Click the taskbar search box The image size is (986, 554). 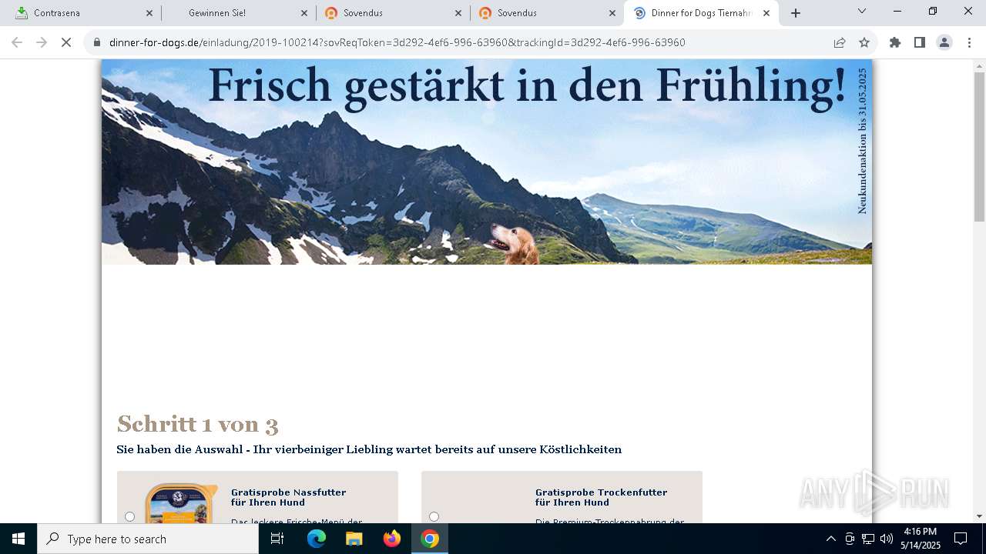148,539
